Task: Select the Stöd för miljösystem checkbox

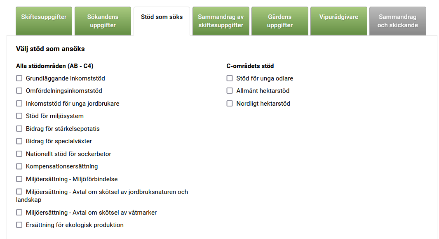Action: coord(19,116)
